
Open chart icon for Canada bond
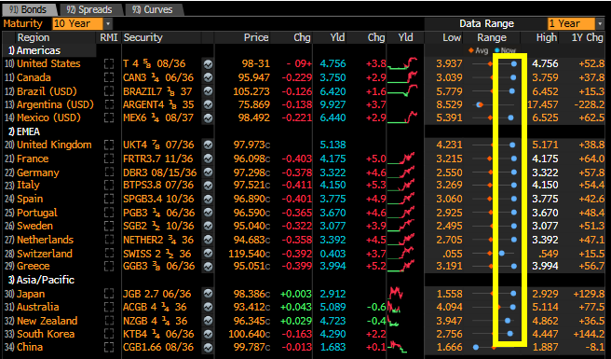coord(208,77)
